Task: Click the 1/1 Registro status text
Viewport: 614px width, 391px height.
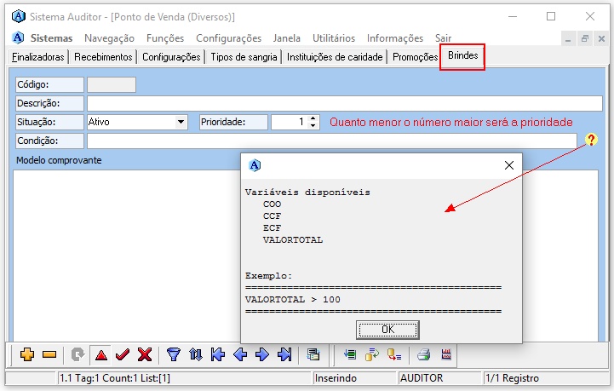Action: (512, 378)
